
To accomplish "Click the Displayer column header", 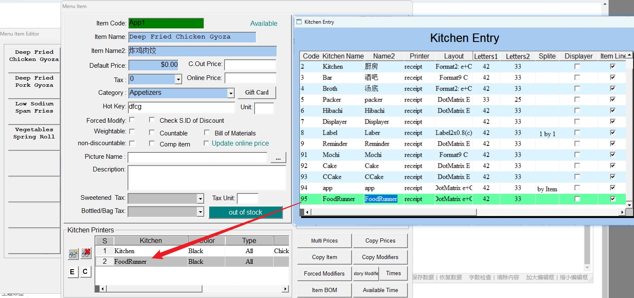I will [579, 56].
